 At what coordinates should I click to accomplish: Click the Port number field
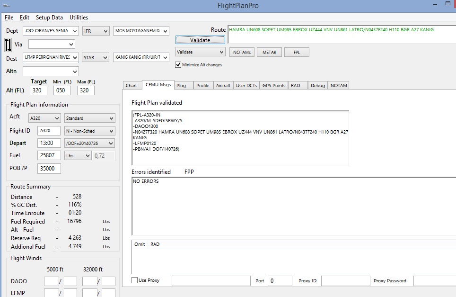click(x=280, y=281)
